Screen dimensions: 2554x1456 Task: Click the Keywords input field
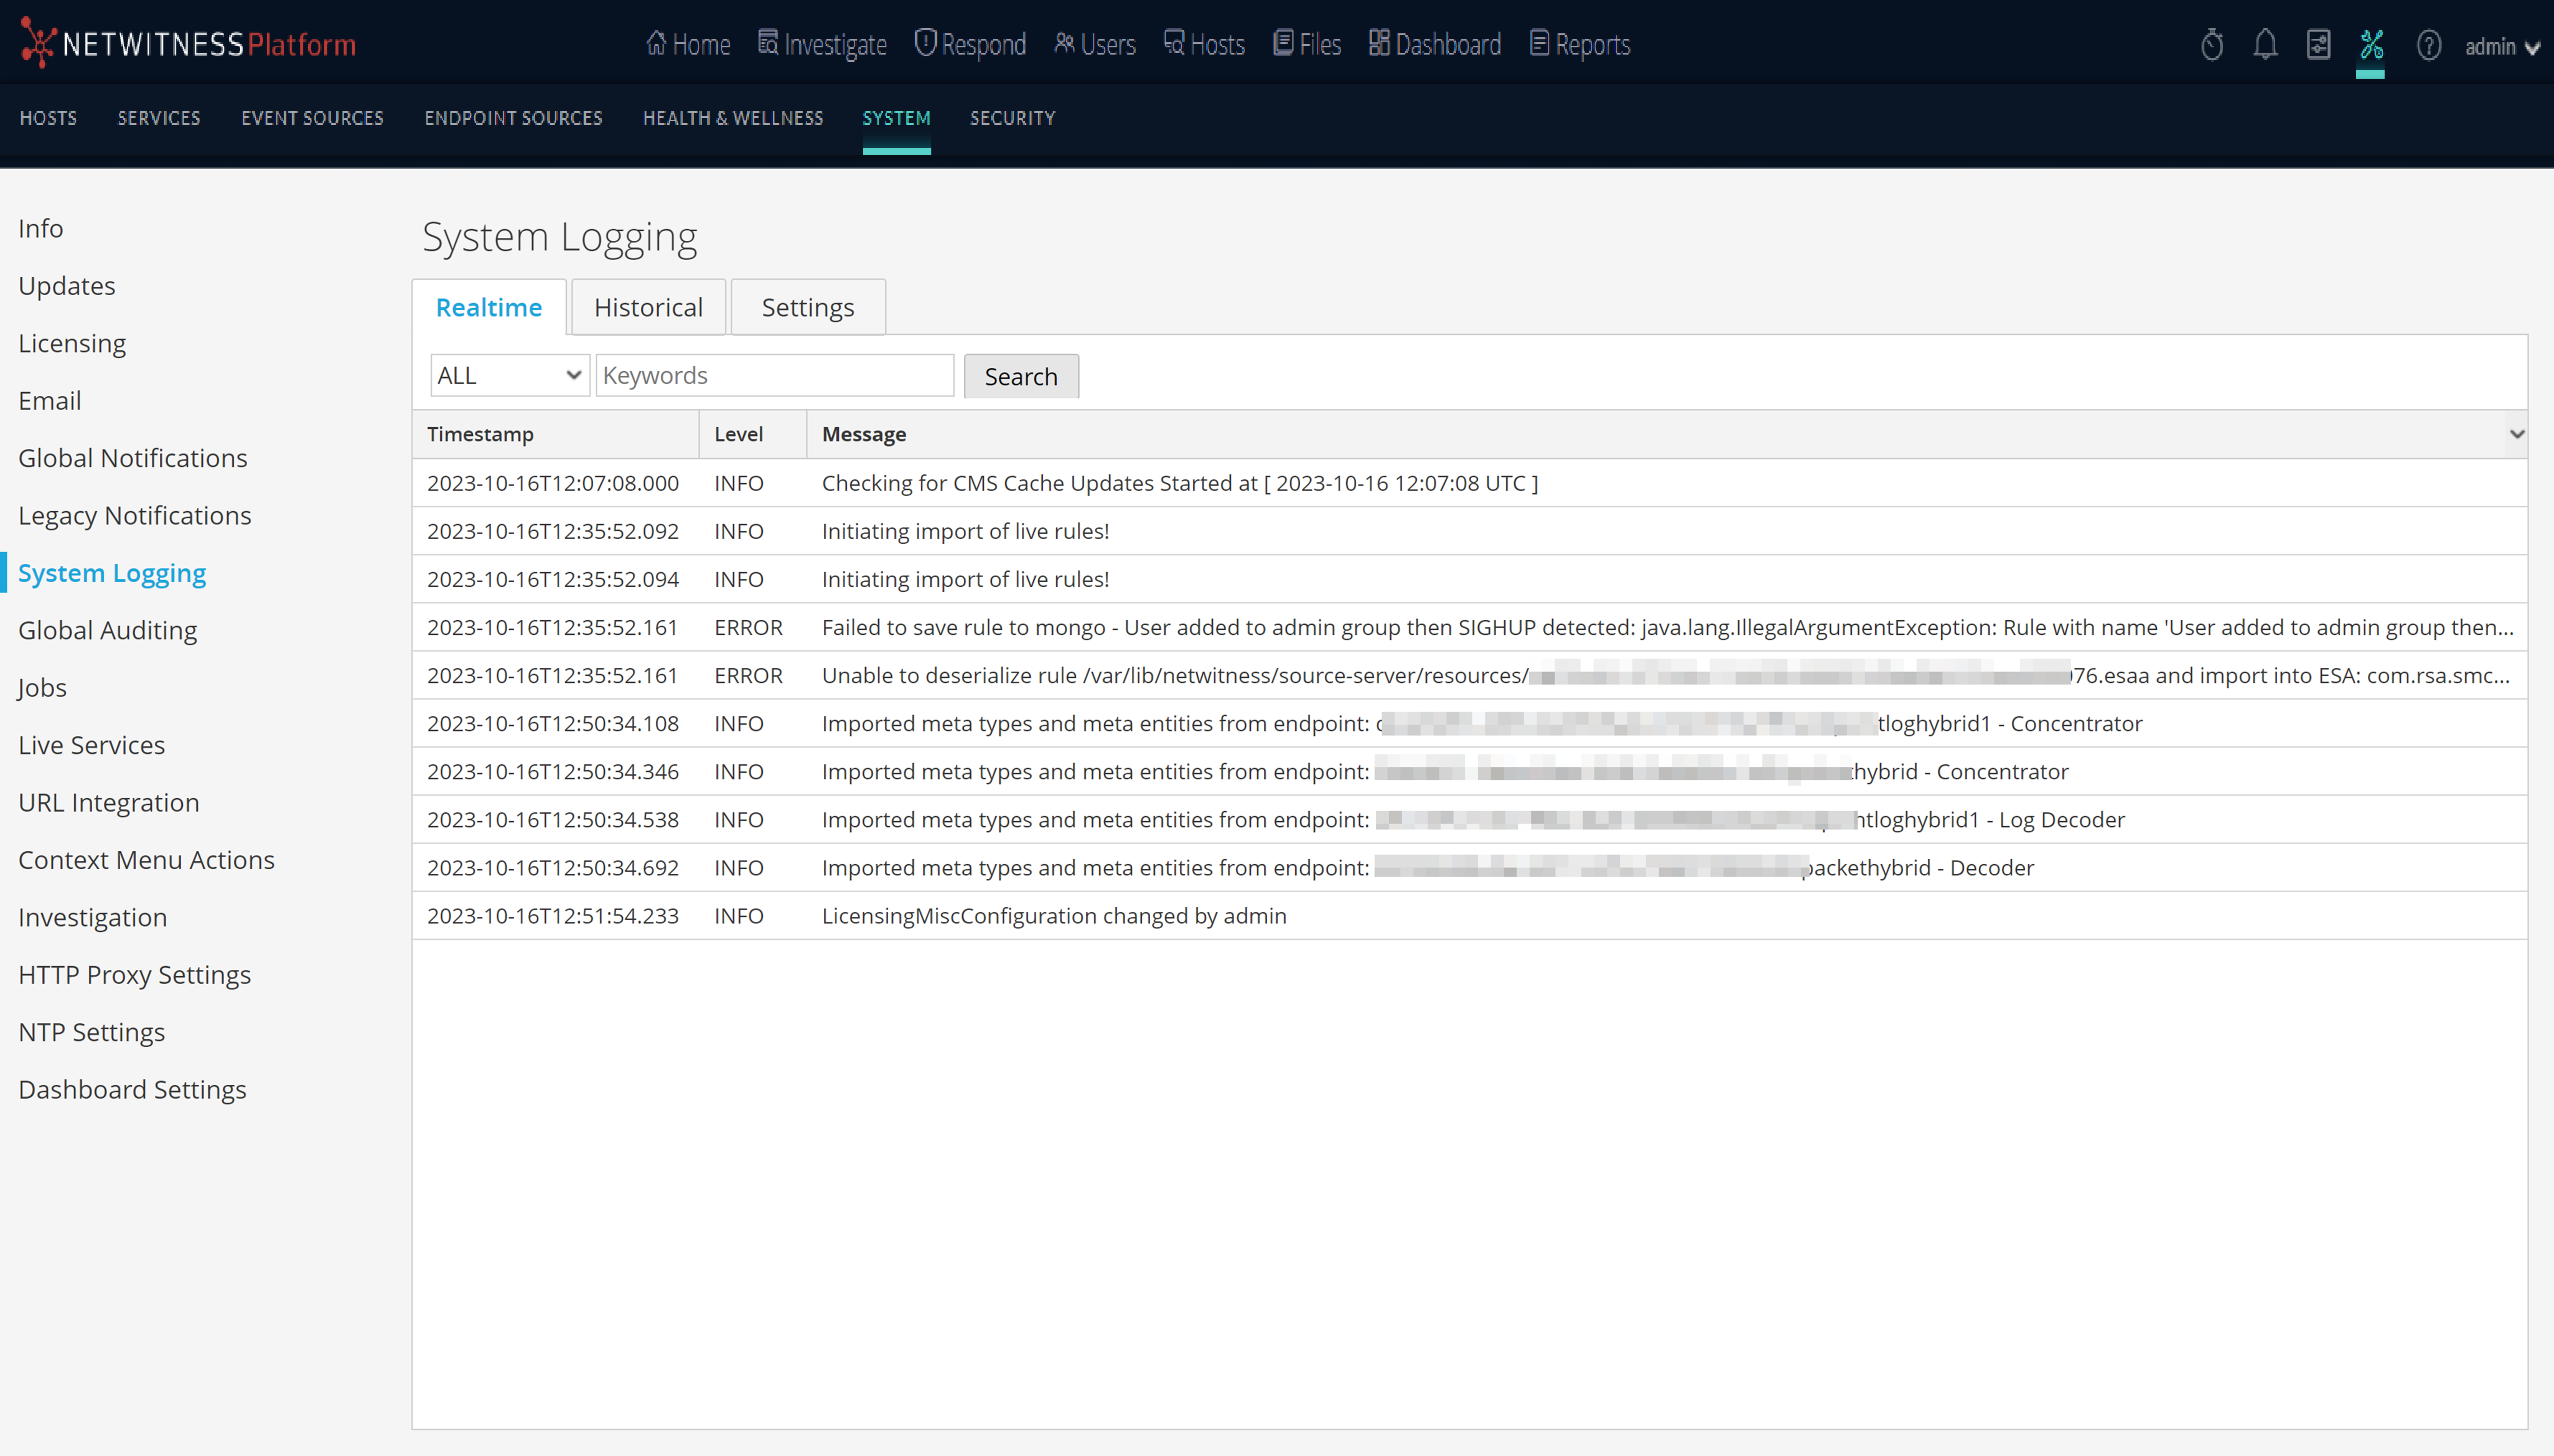point(774,375)
